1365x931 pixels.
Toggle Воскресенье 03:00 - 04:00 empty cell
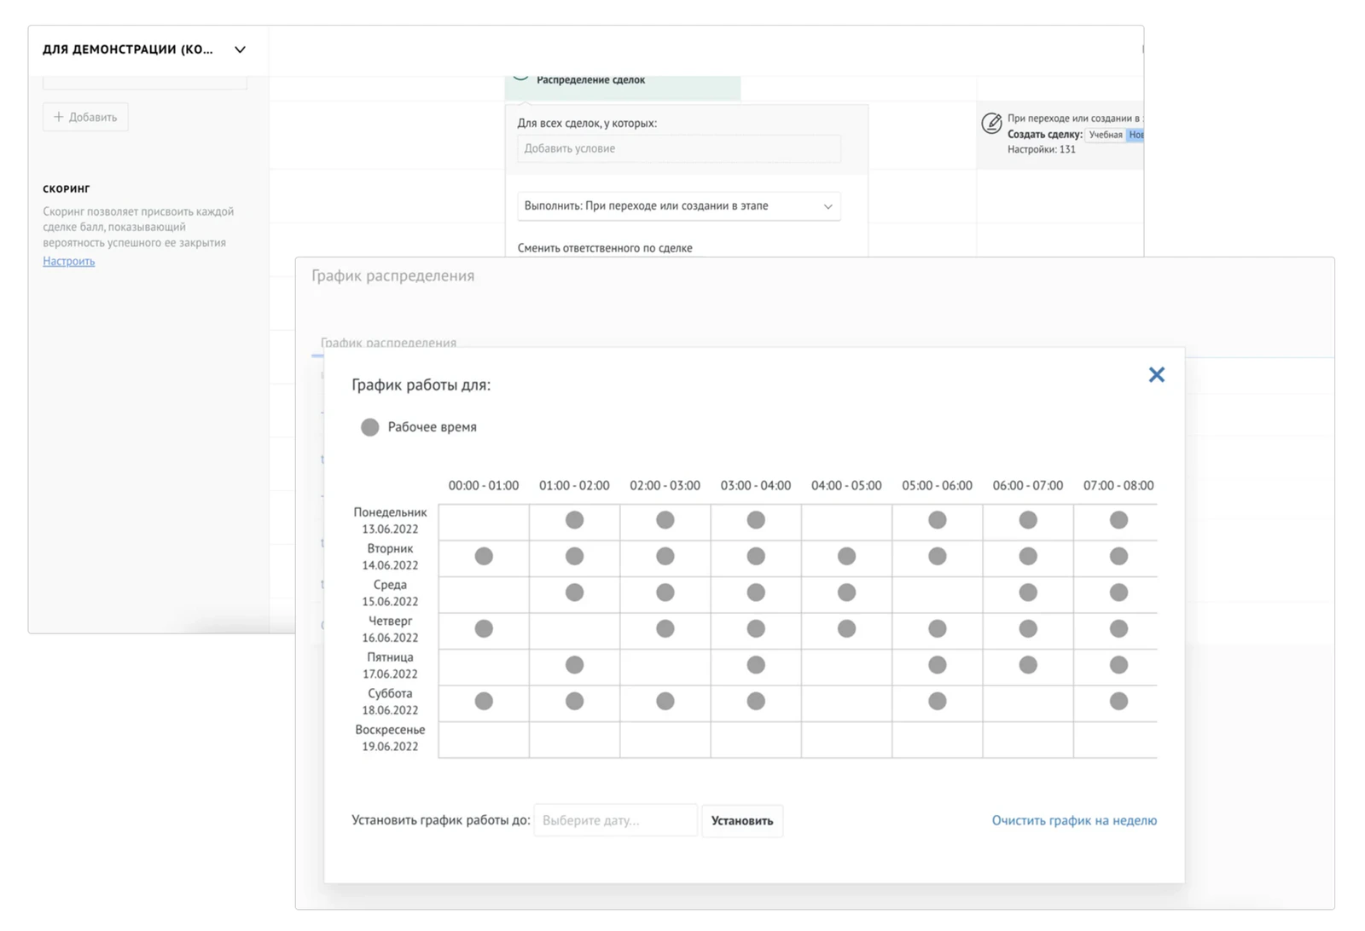coord(755,739)
